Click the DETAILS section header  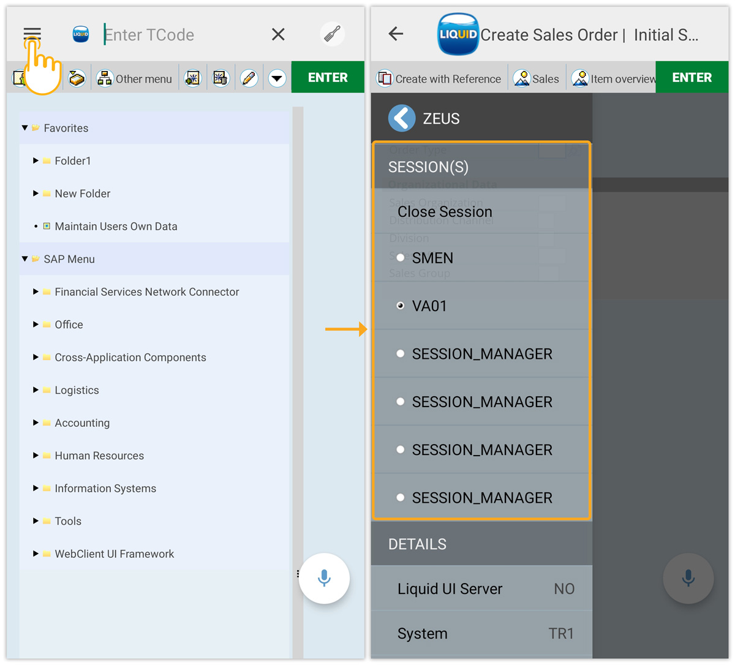click(x=481, y=544)
